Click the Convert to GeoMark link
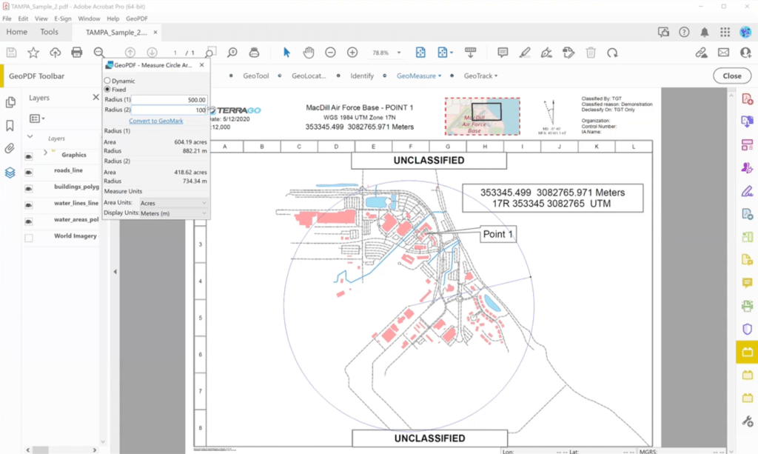 tap(155, 121)
